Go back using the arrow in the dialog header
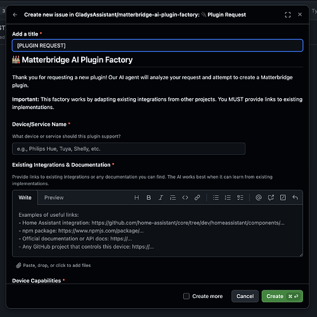This screenshot has width=317, height=317. tap(15, 15)
